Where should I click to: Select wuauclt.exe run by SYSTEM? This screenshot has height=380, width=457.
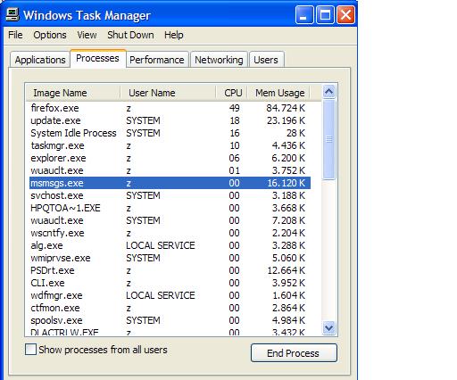(170, 220)
